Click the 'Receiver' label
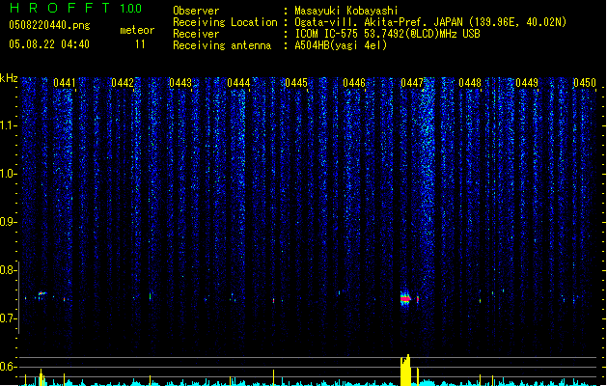This screenshot has width=607, height=386. (x=196, y=34)
